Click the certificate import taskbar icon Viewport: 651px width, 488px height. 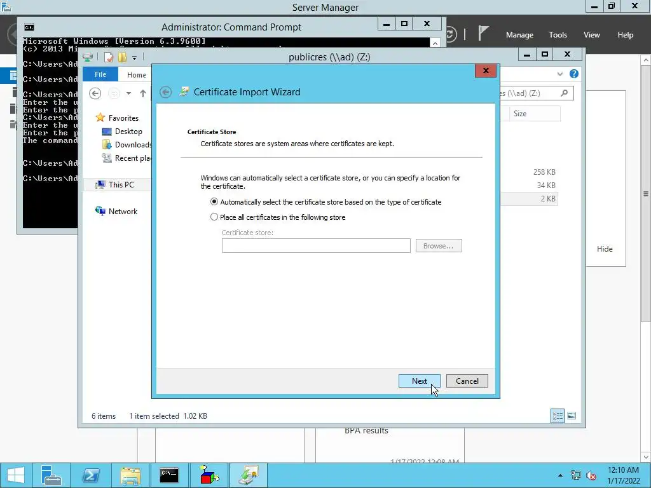click(x=249, y=475)
